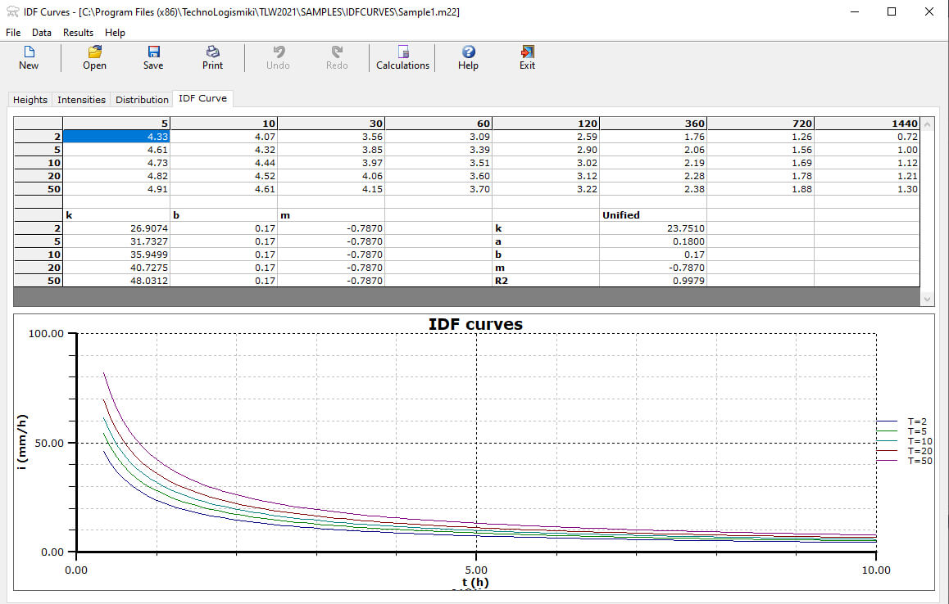Click the 1440 duration column header
Screen dimensions: 949x604
pyautogui.click(x=866, y=124)
